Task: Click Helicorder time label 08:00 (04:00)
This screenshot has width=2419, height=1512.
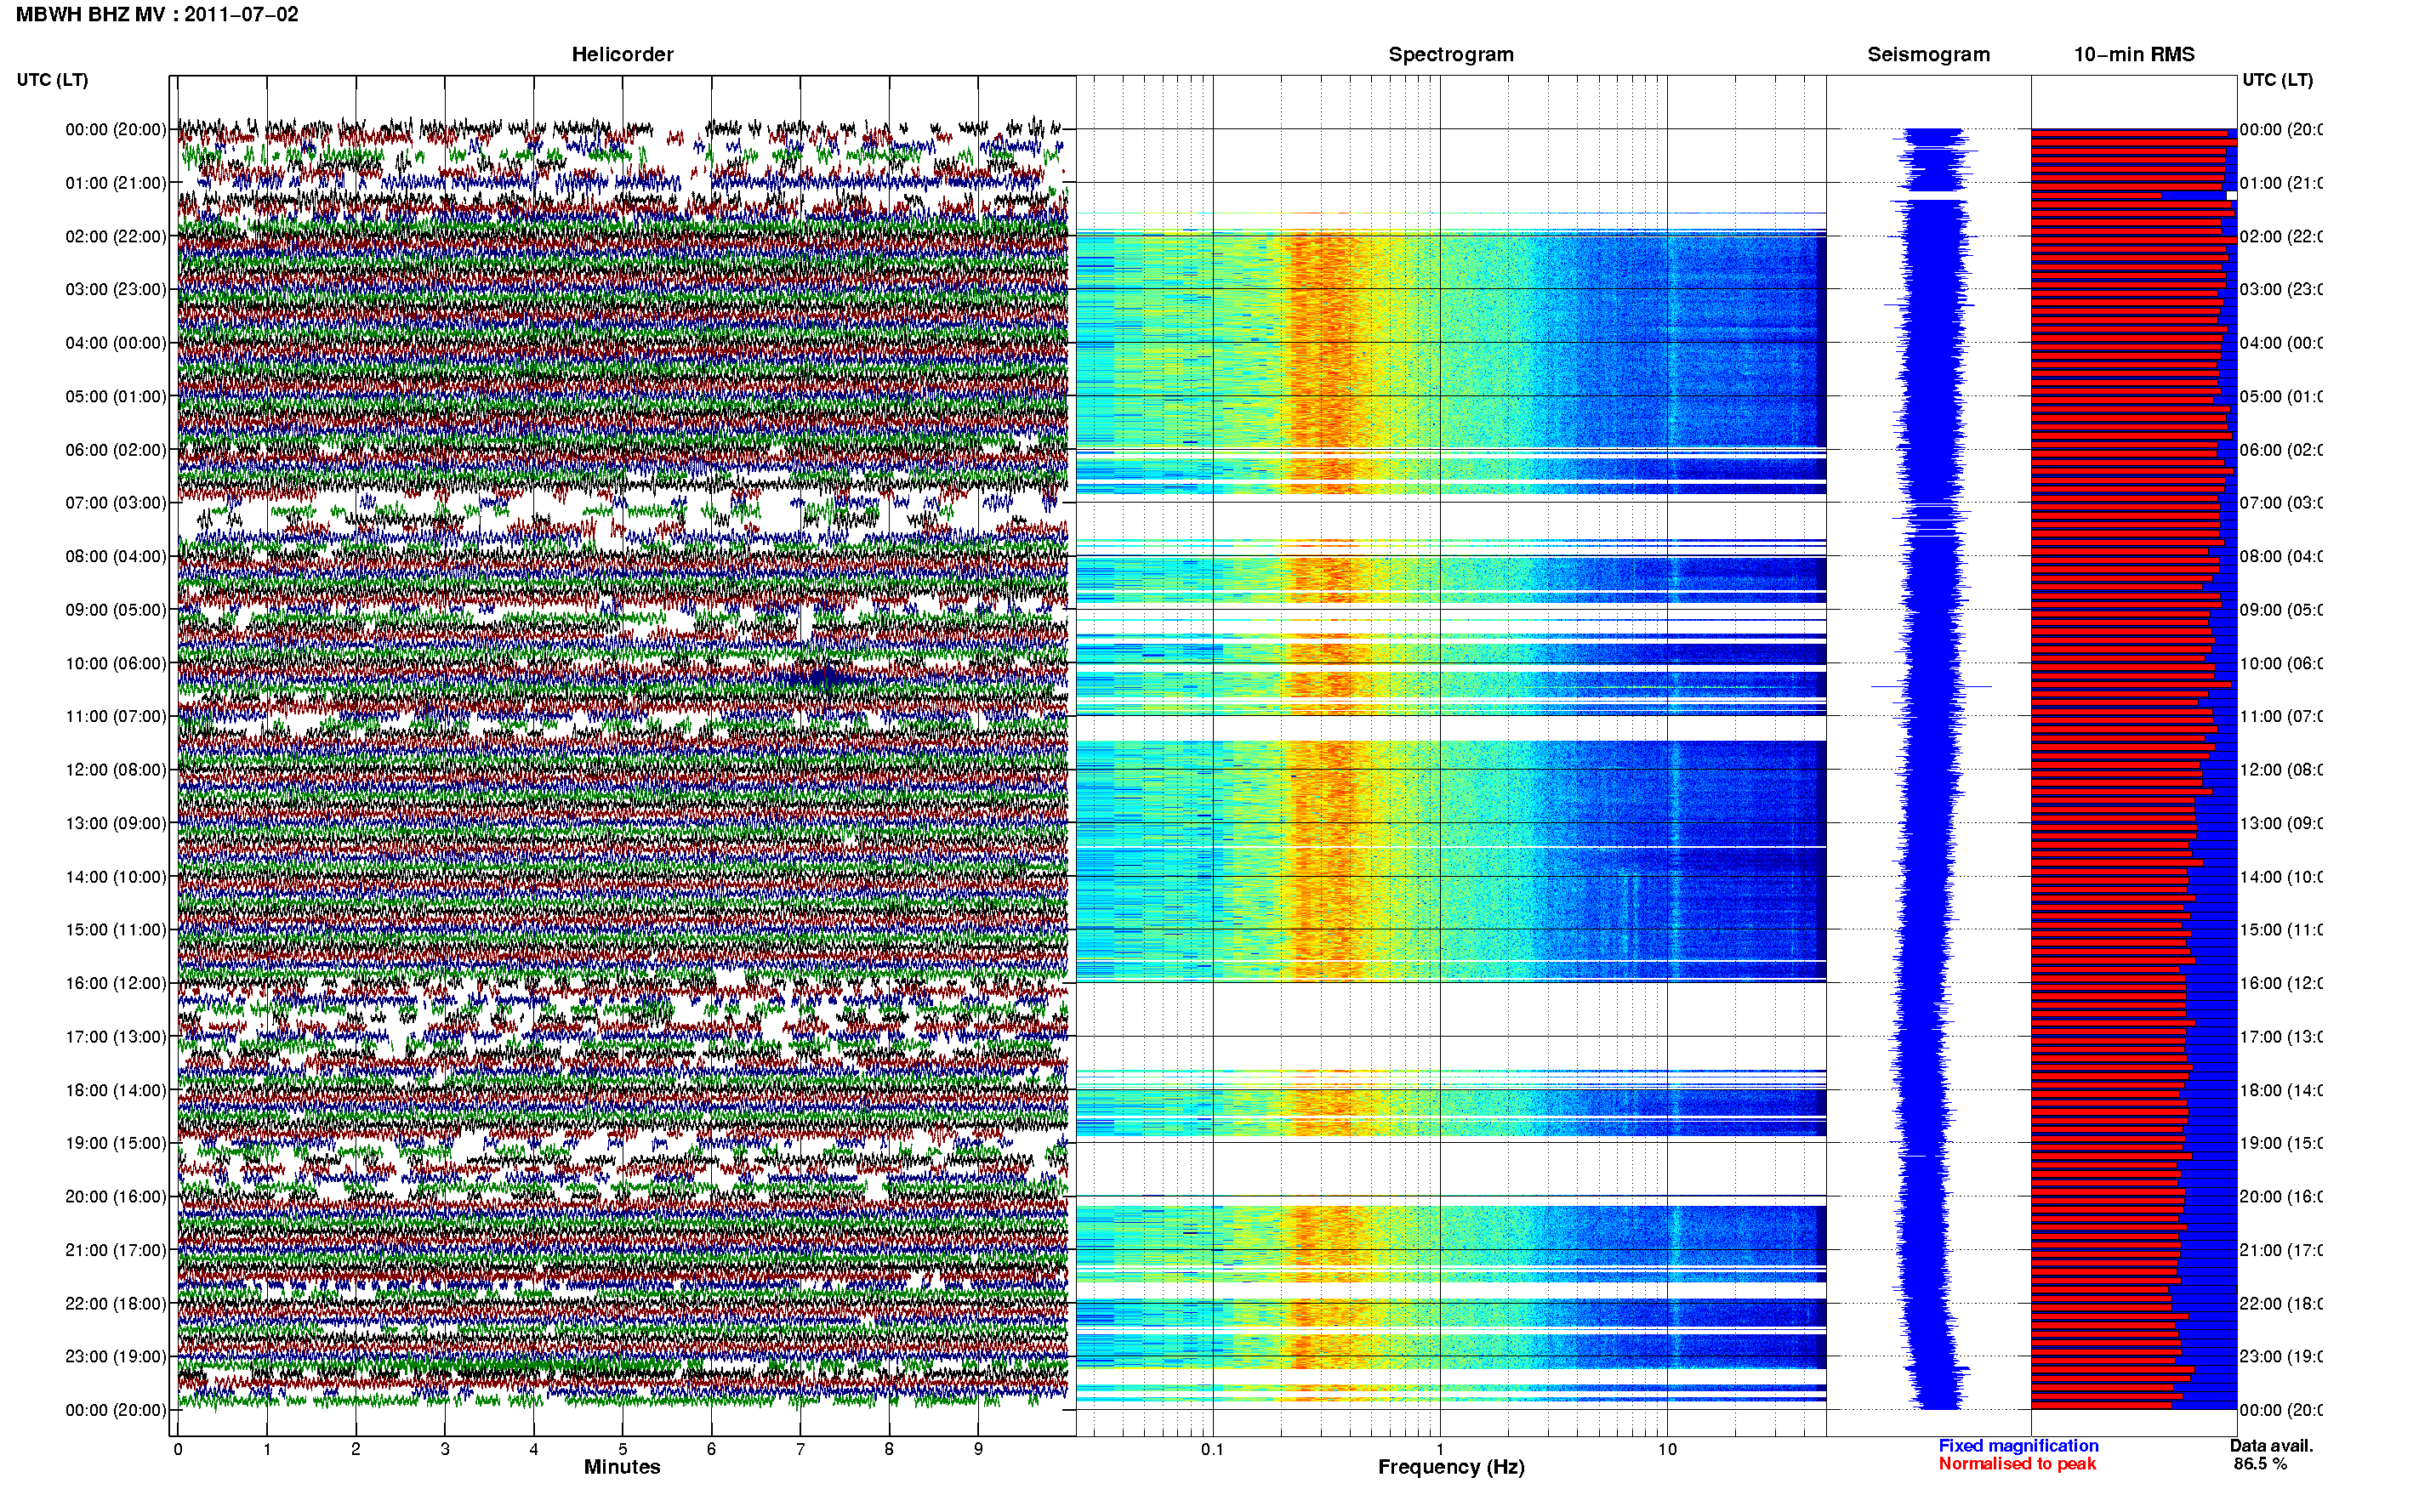Action: 116,556
